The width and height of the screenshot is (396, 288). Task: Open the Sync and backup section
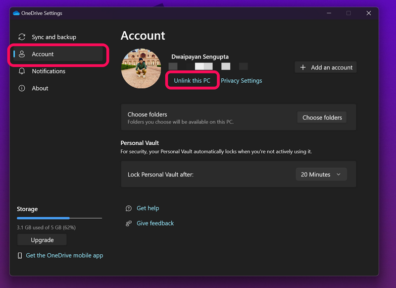tap(54, 37)
